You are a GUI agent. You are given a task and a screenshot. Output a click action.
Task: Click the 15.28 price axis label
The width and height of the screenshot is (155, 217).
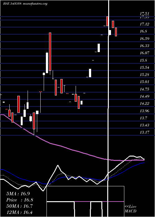pyautogui.click(x=144, y=75)
